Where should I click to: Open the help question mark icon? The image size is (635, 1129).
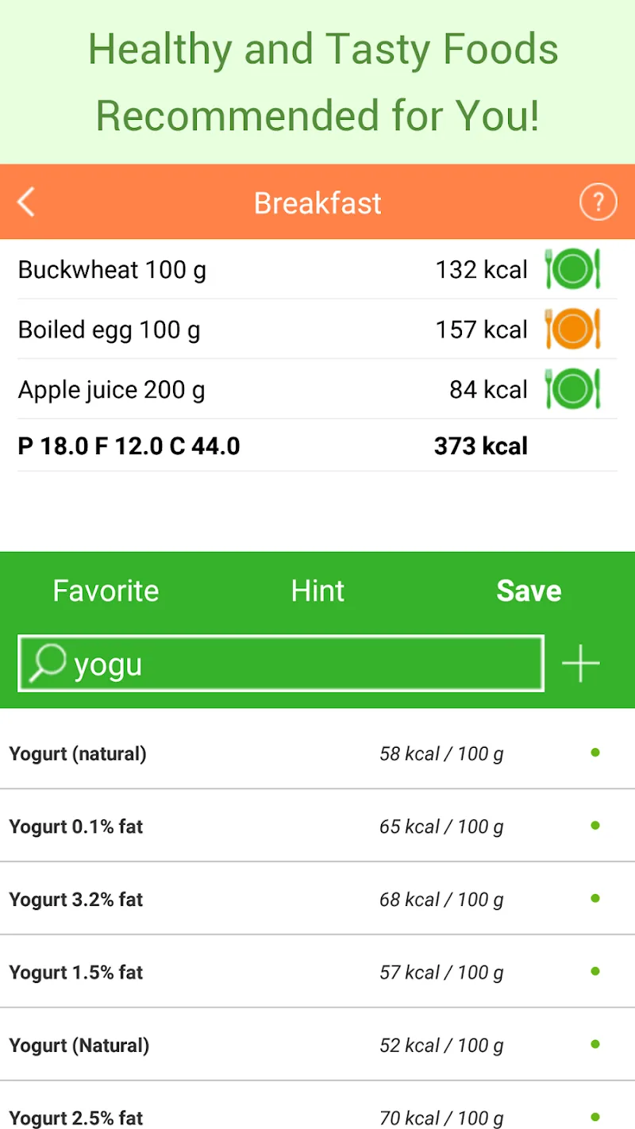click(598, 202)
